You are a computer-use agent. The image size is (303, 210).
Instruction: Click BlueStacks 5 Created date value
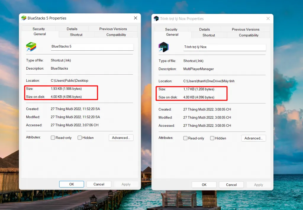pyautogui.click(x=75, y=109)
